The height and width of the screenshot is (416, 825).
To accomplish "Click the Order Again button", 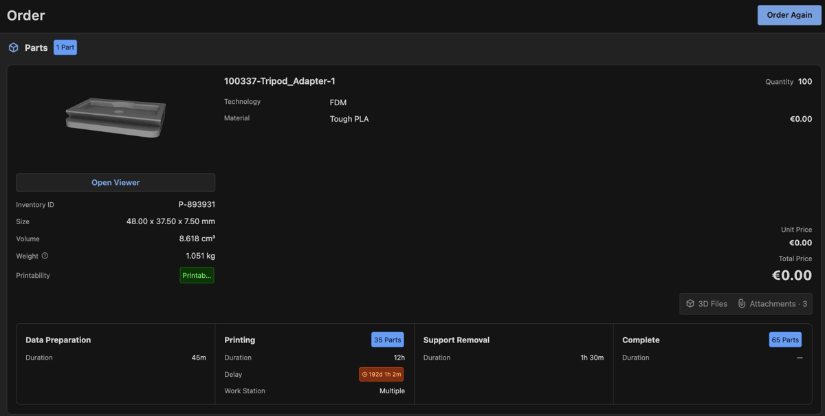I will (789, 15).
